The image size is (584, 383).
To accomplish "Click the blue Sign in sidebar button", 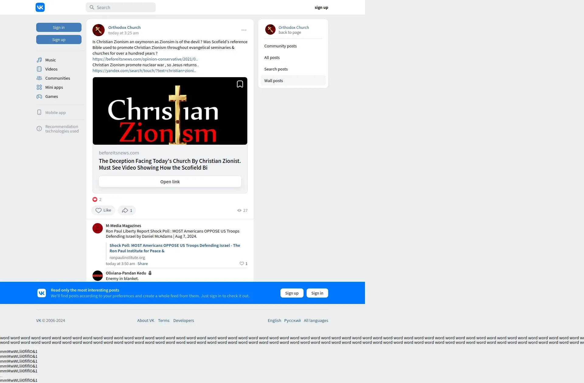I will 59,27.
